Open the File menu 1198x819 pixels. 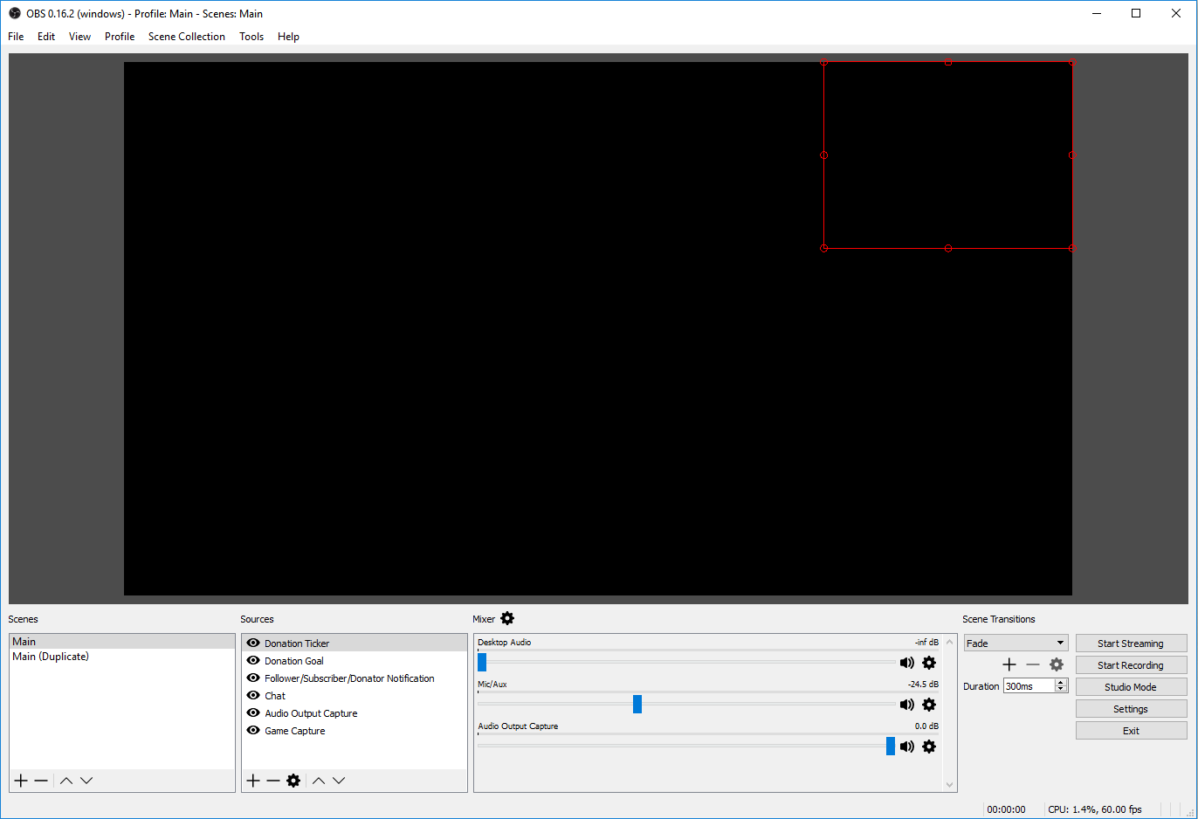pos(16,37)
